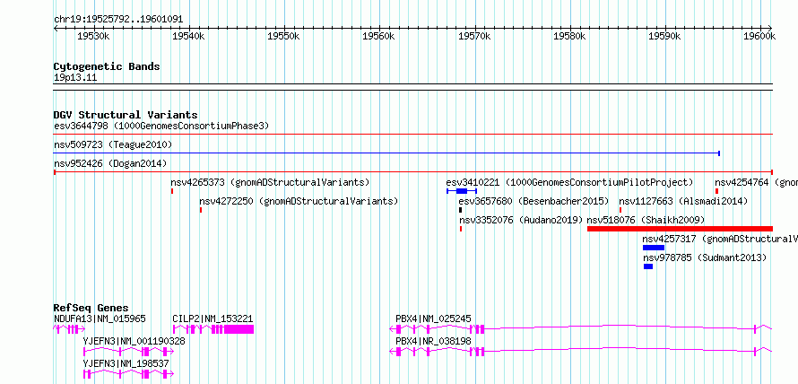Viewport: 798px width, 384px height.
Task: Open variant label nsv952426 (Dogan2014)
Action: tap(110, 163)
